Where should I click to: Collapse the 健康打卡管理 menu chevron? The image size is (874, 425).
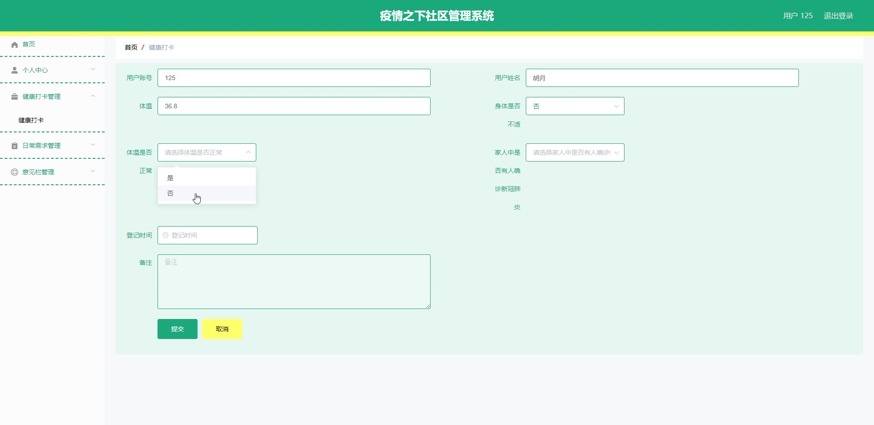(93, 96)
